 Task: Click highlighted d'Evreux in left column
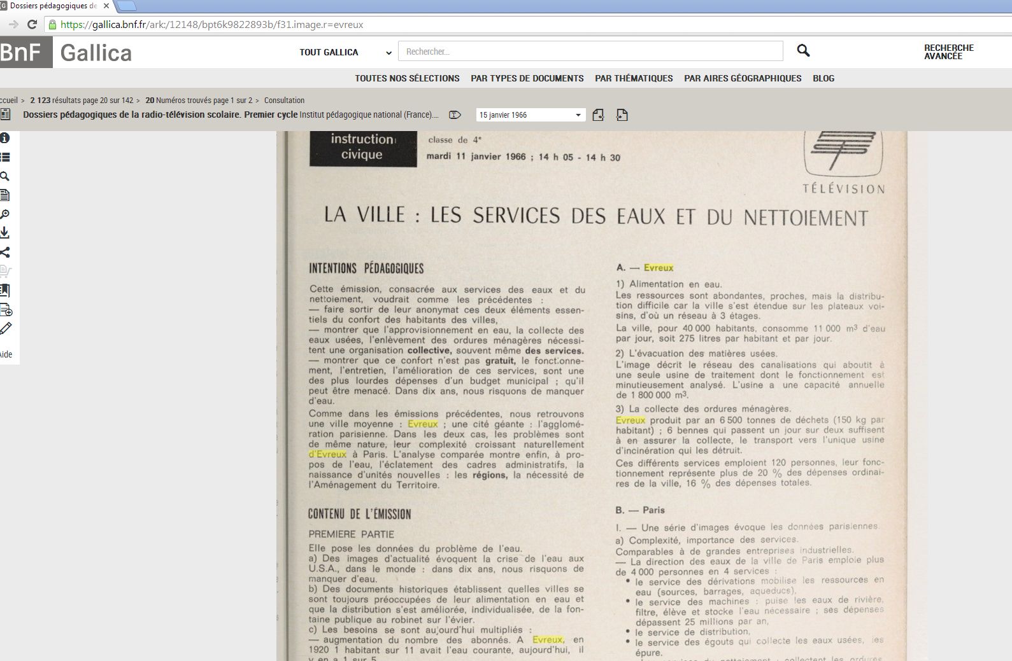pyautogui.click(x=327, y=454)
